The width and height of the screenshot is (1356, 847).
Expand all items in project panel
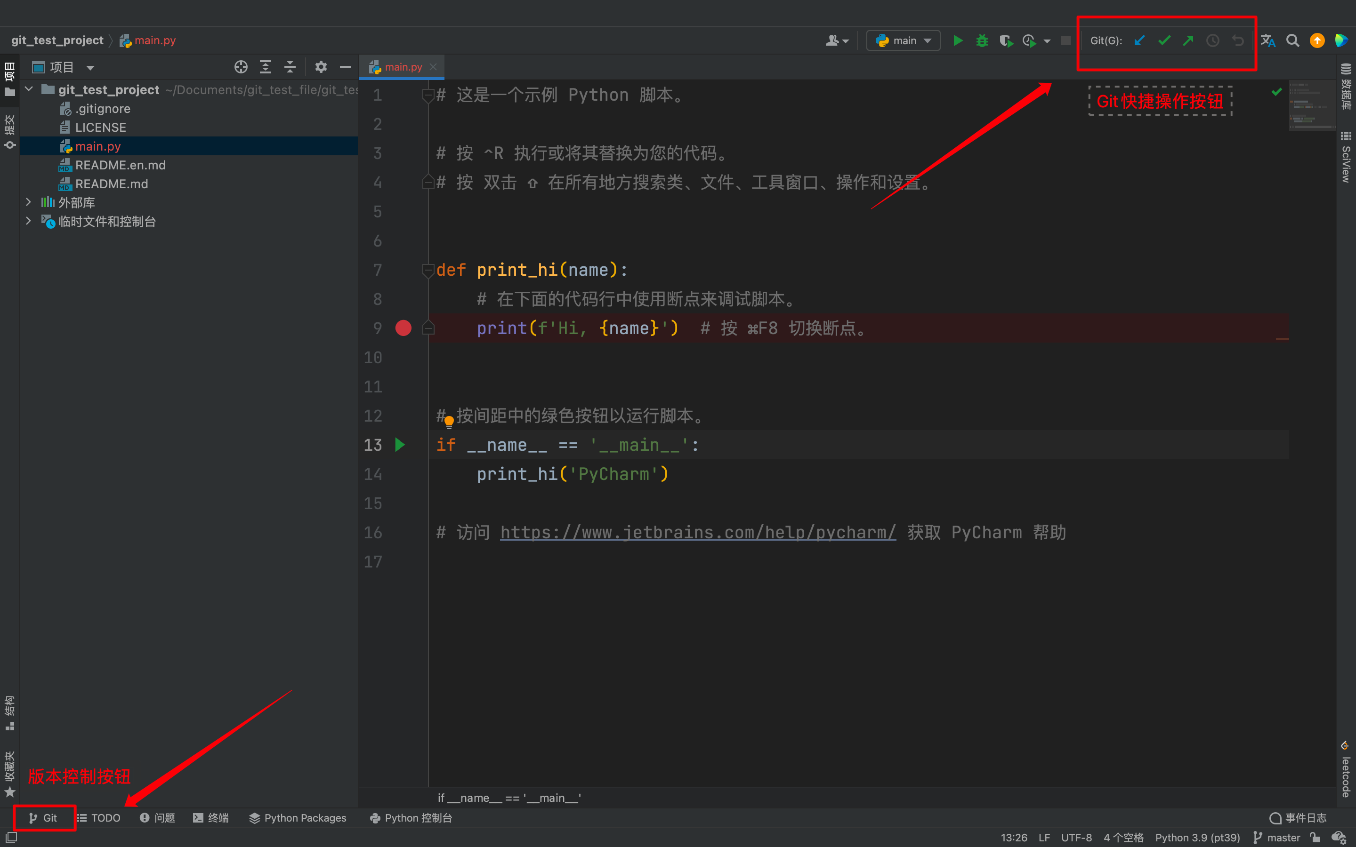pyautogui.click(x=266, y=67)
